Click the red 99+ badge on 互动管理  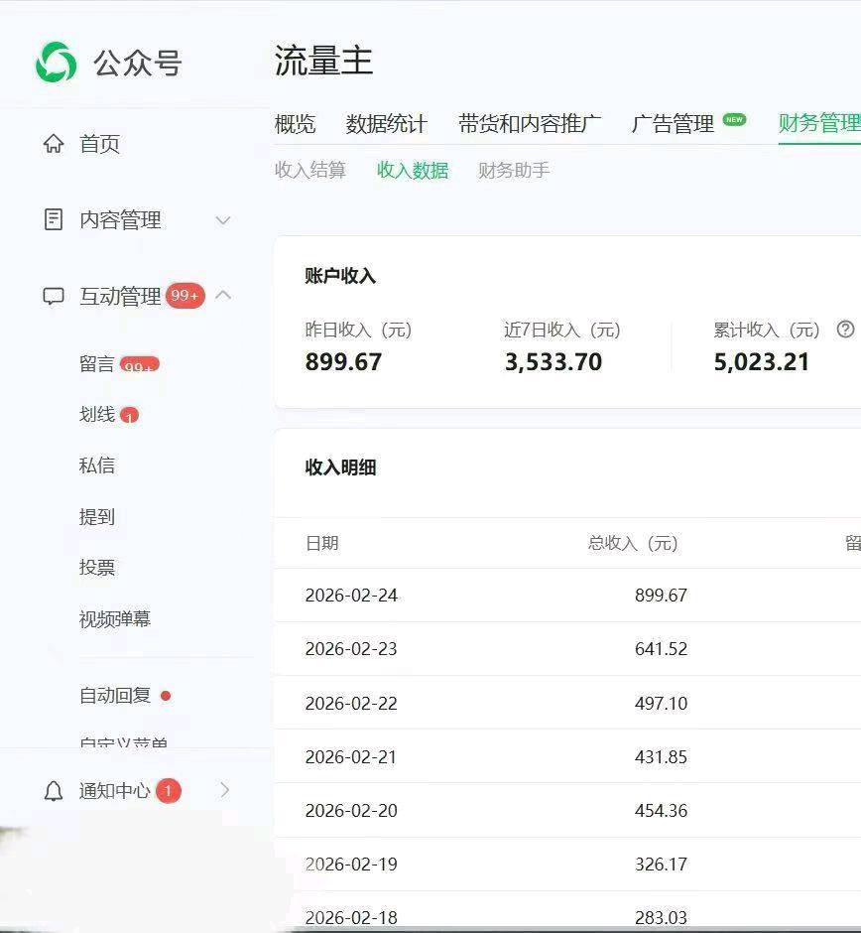pos(184,295)
